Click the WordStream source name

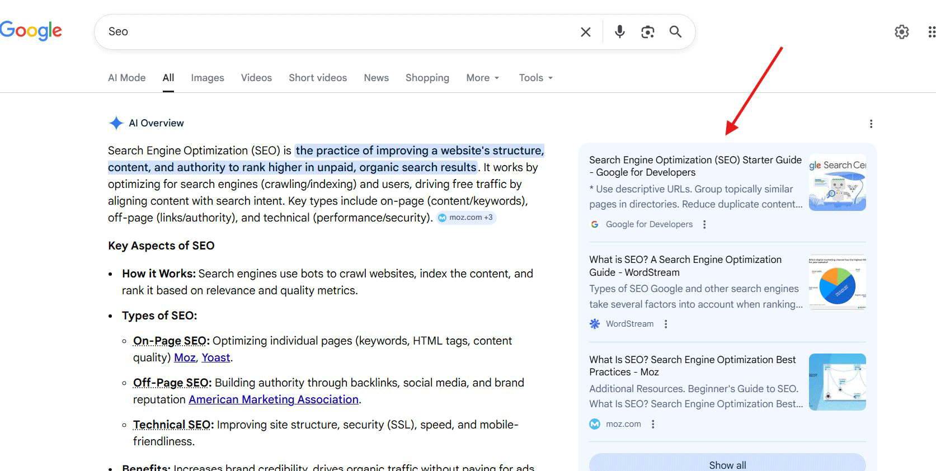629,324
